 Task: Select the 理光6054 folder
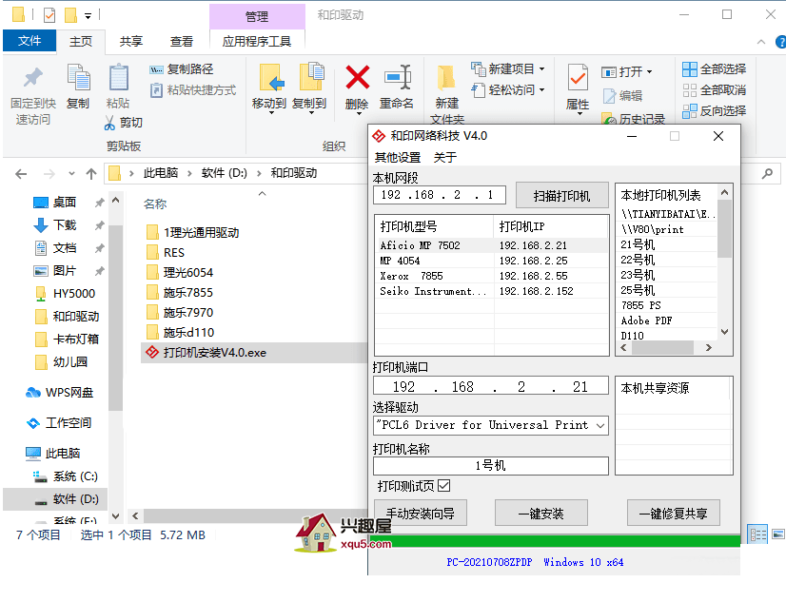point(180,272)
